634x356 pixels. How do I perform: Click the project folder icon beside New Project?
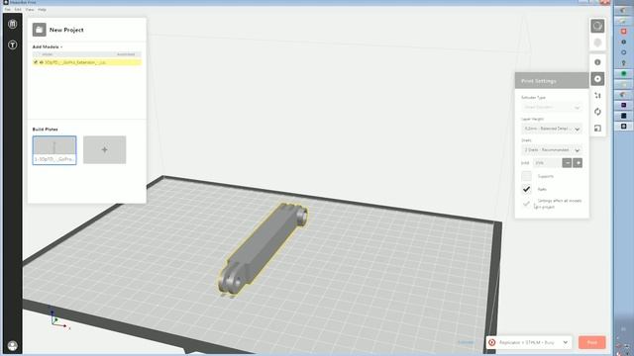[x=40, y=30]
